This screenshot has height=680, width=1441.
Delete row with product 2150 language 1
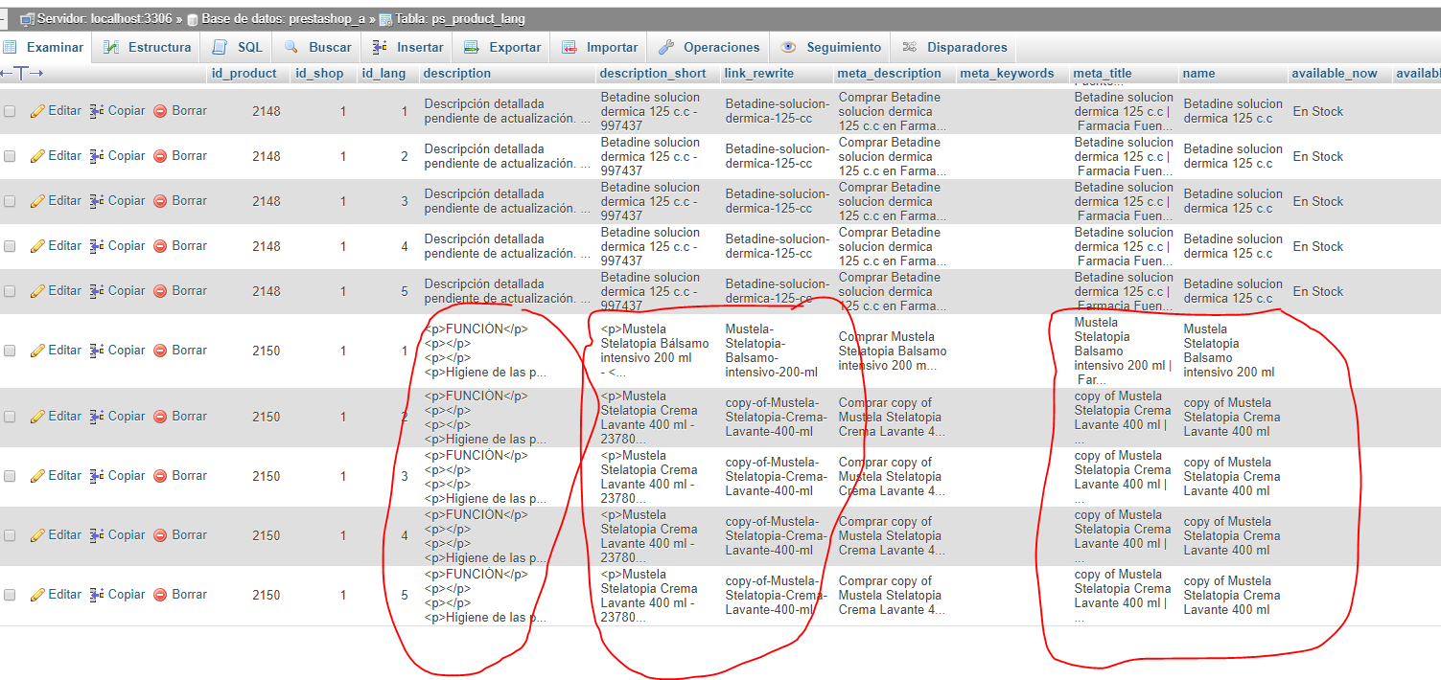(180, 351)
